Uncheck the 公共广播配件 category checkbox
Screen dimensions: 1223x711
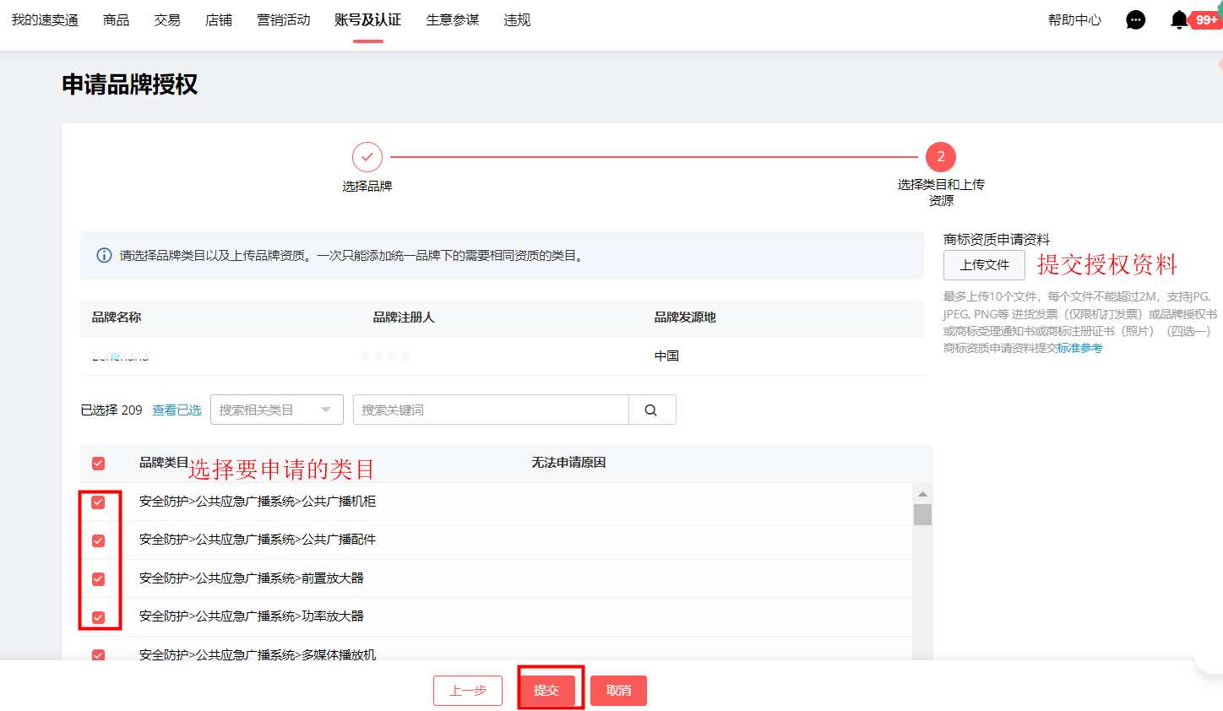99,540
